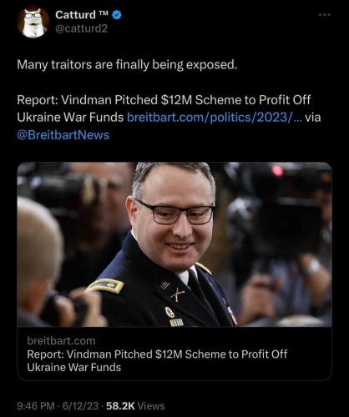Click the red camera light in the photo
Screen dimensions: 349x417
click(x=277, y=170)
